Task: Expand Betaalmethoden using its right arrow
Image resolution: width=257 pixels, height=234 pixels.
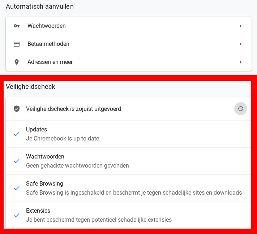Action: tap(241, 44)
